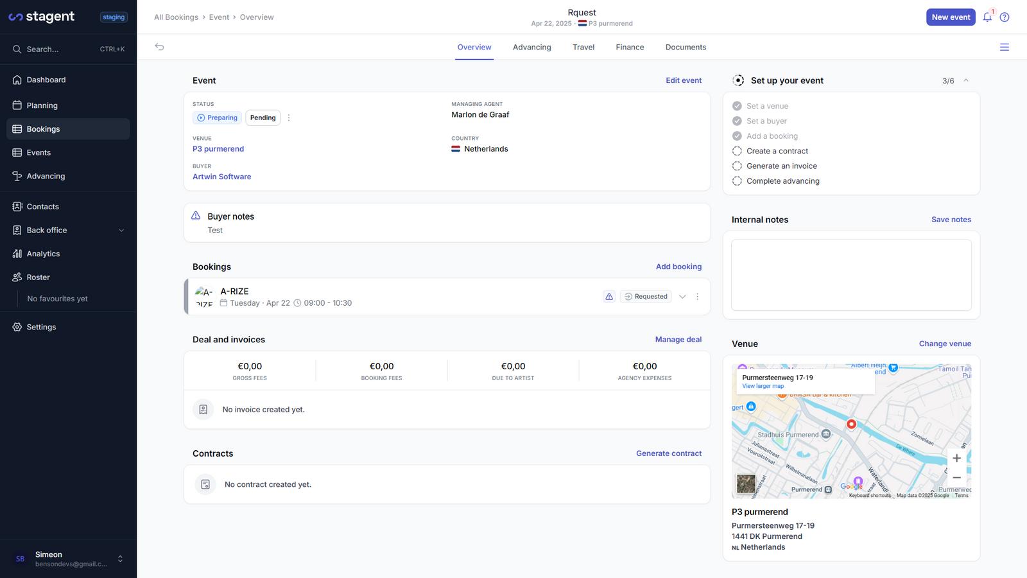Check the Create a contract step
The image size is (1027, 578).
point(737,151)
